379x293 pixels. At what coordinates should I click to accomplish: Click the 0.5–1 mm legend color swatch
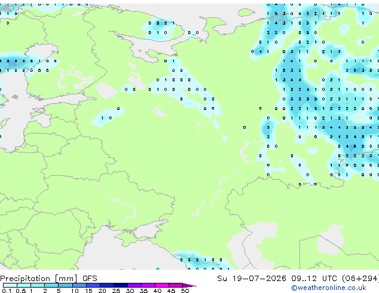coord(24,285)
